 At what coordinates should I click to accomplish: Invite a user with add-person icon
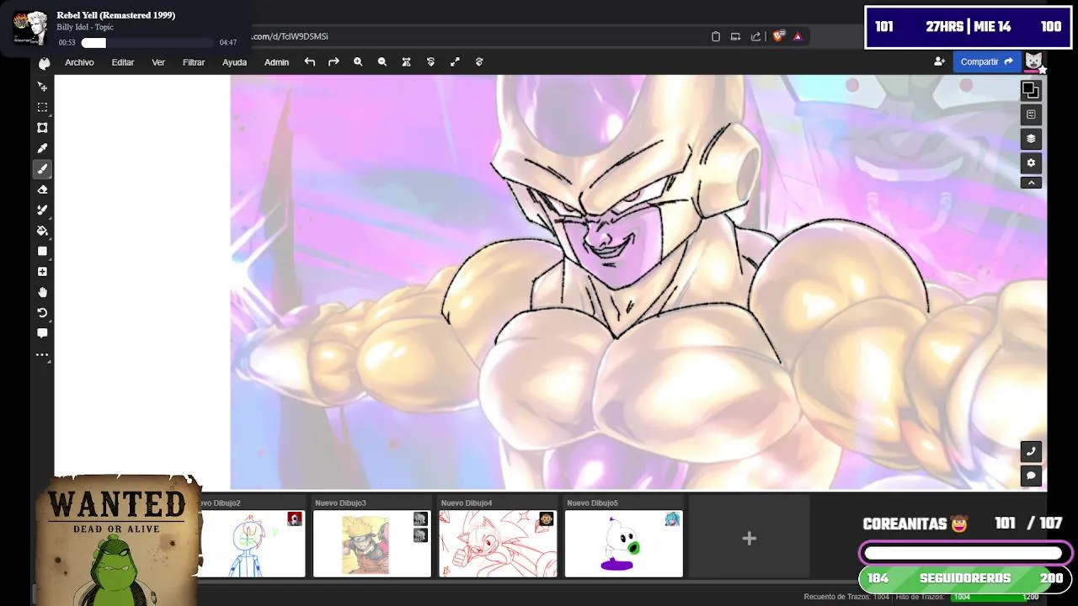pyautogui.click(x=939, y=61)
